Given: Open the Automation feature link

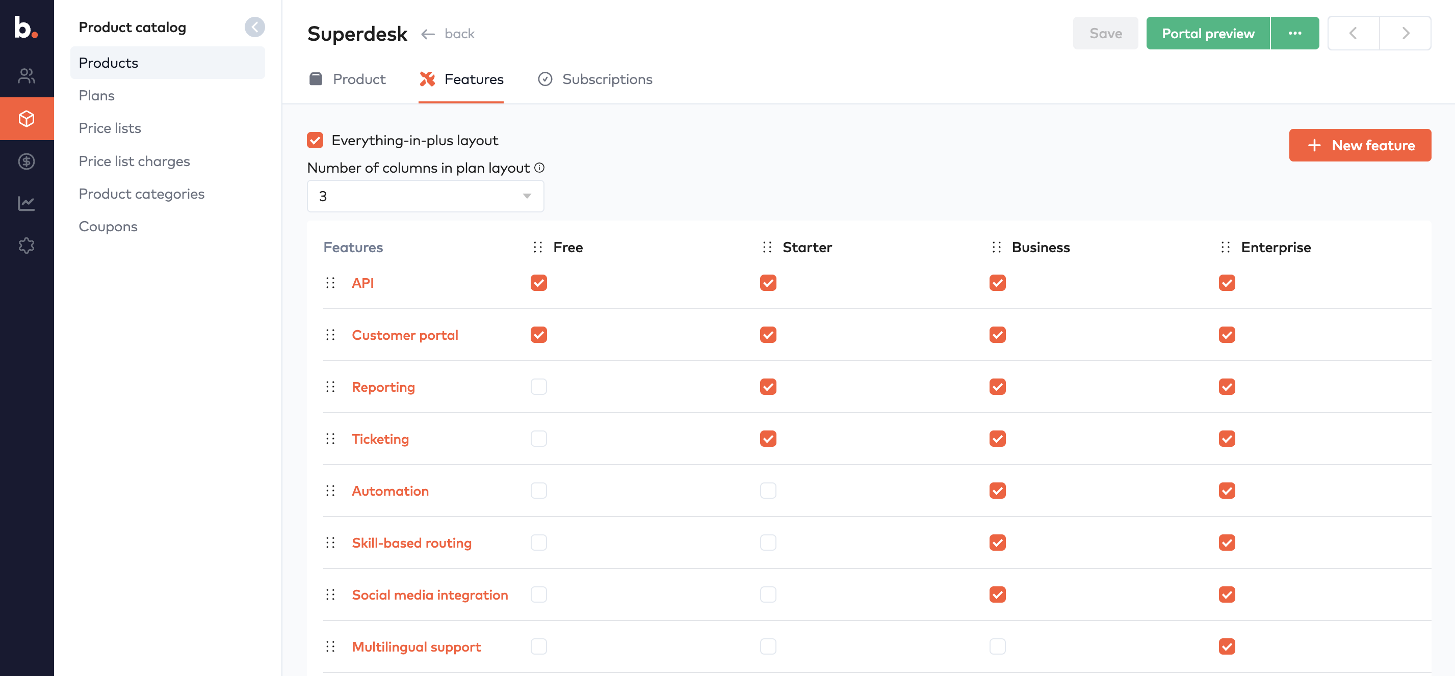Looking at the screenshot, I should [x=389, y=491].
